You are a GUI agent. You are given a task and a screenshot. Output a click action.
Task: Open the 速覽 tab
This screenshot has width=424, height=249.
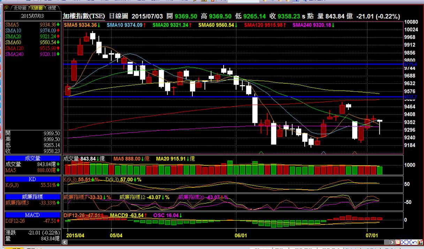(x=52, y=7)
